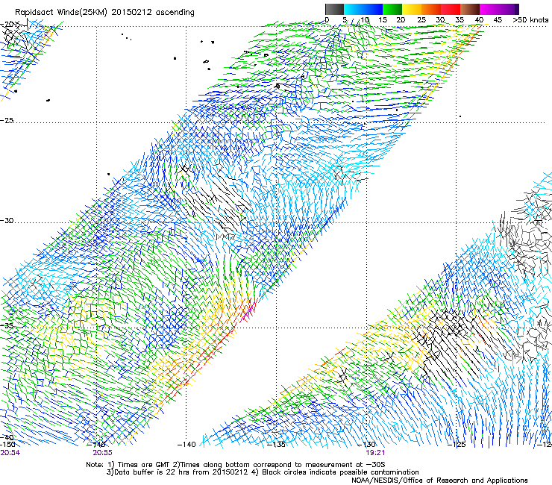Click the '30' legend tick label
This screenshot has width=552, height=485.
coord(440,19)
